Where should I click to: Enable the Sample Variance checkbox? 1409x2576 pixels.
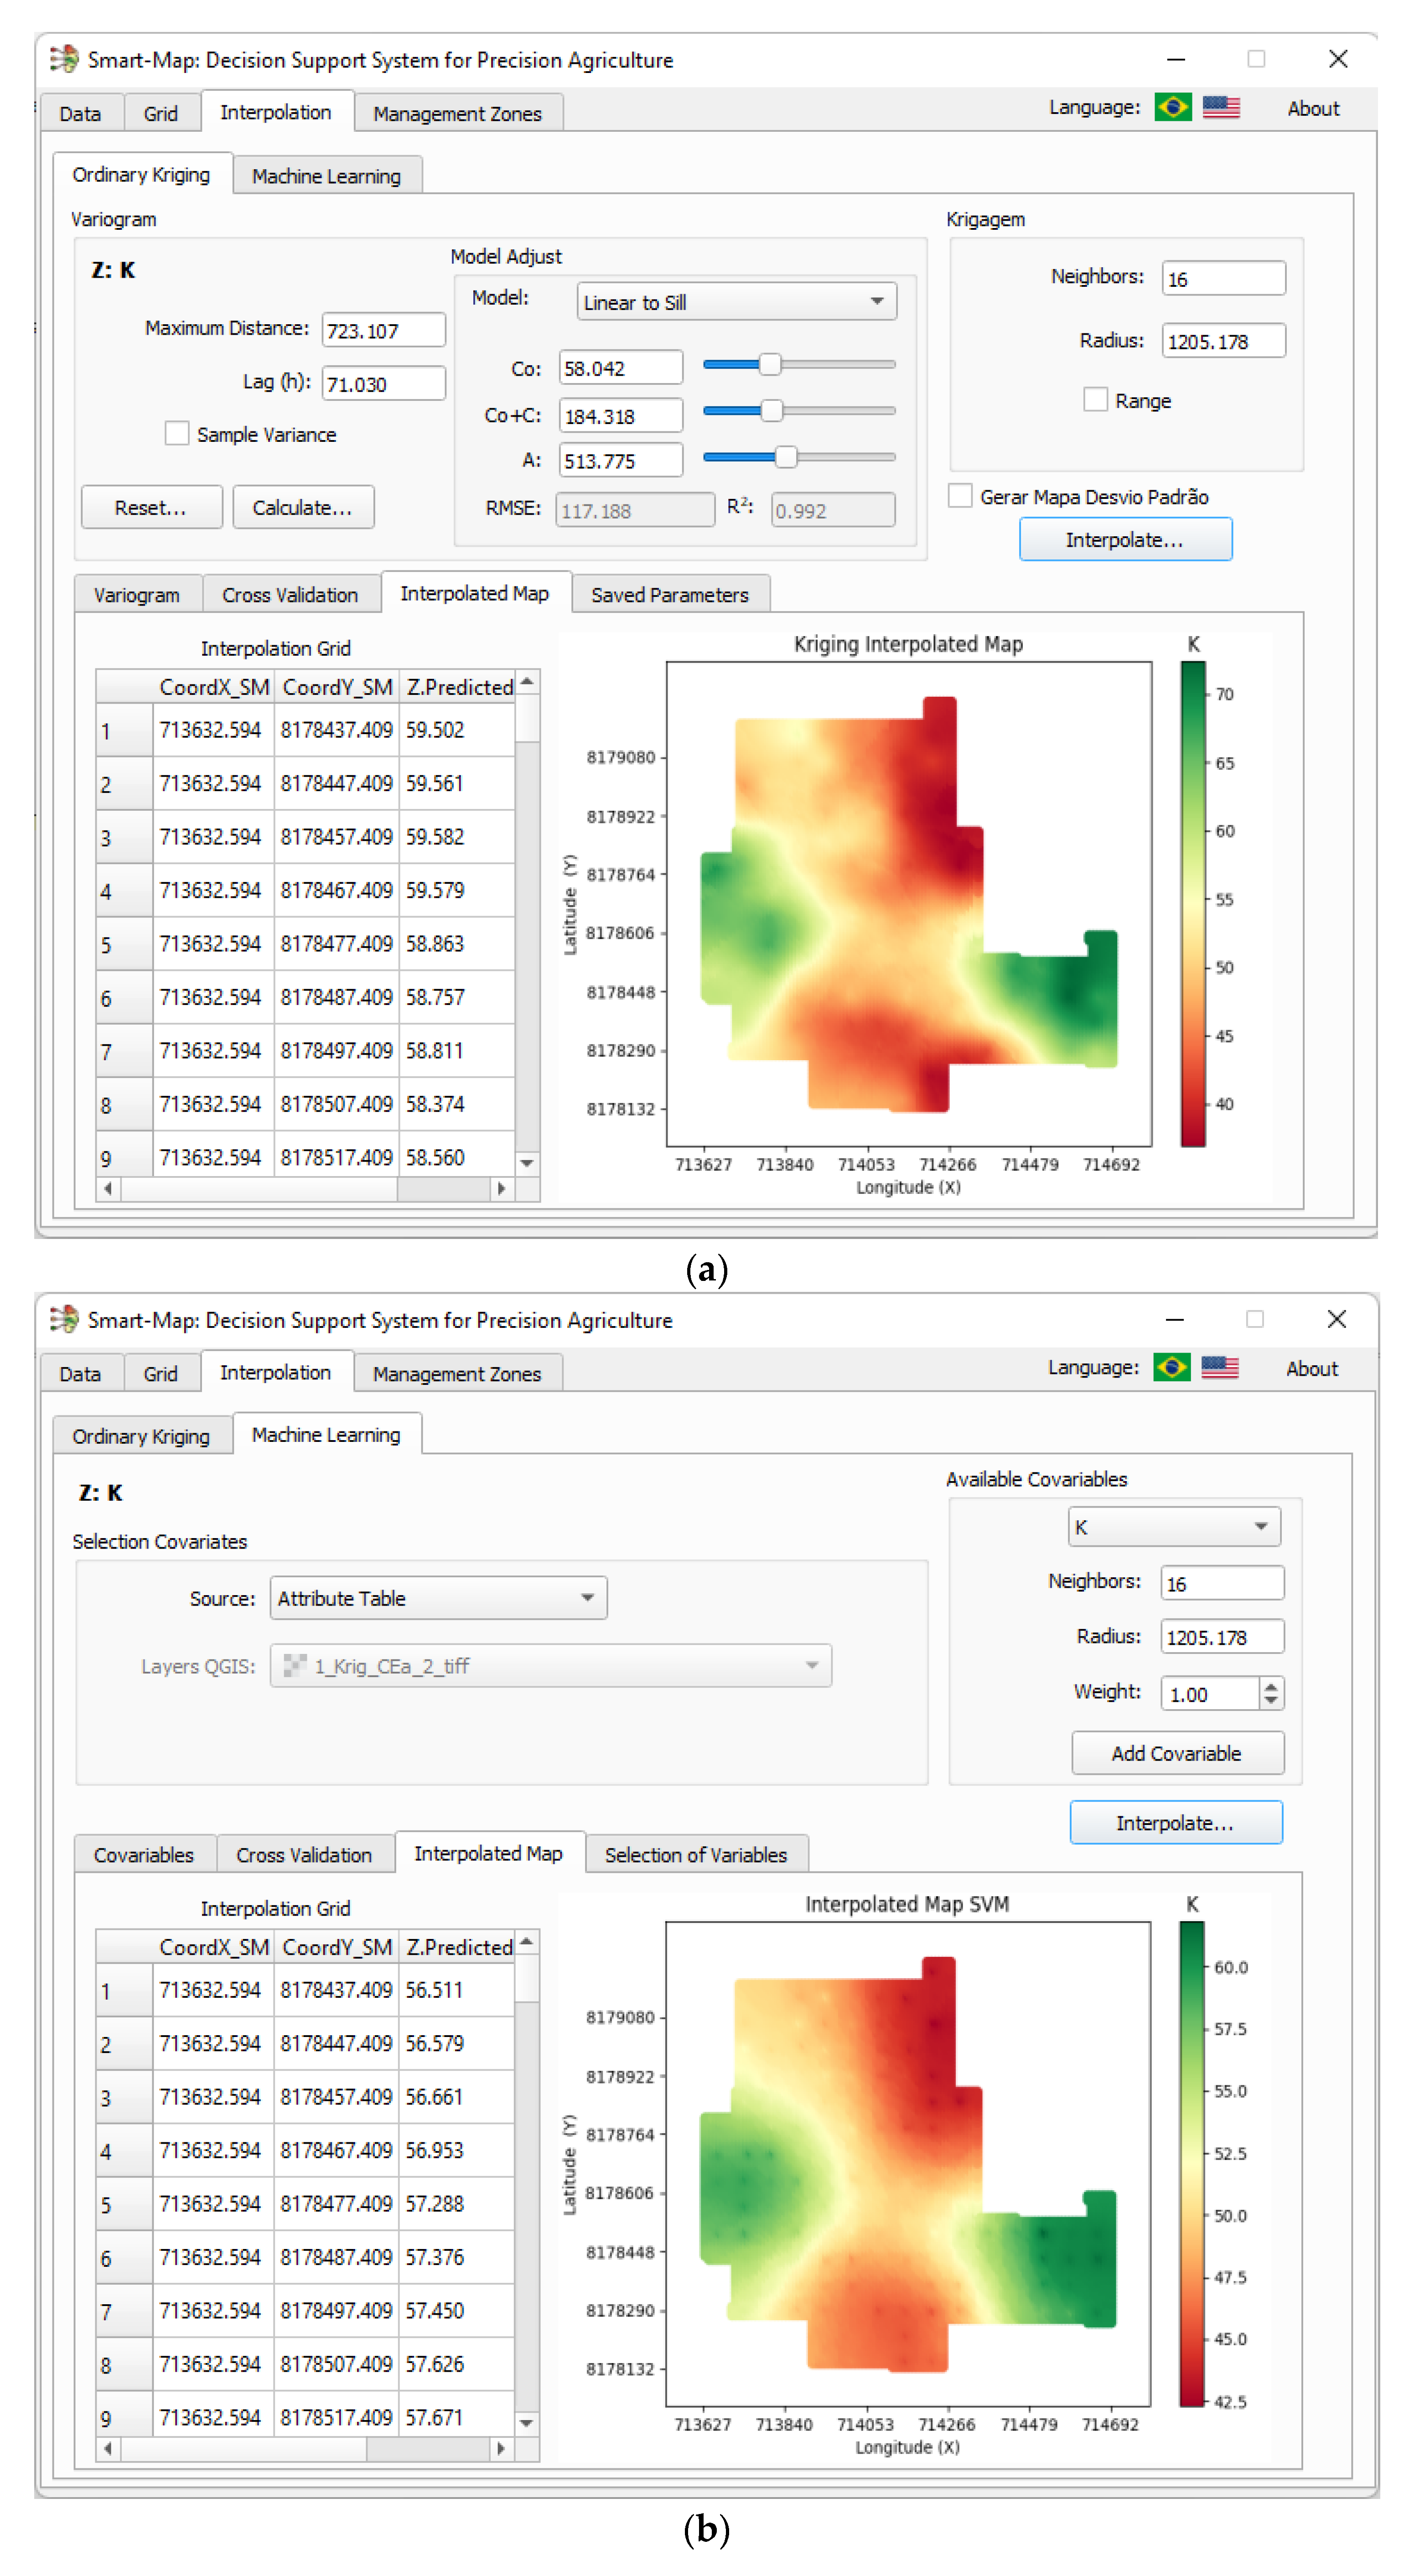[x=177, y=433]
